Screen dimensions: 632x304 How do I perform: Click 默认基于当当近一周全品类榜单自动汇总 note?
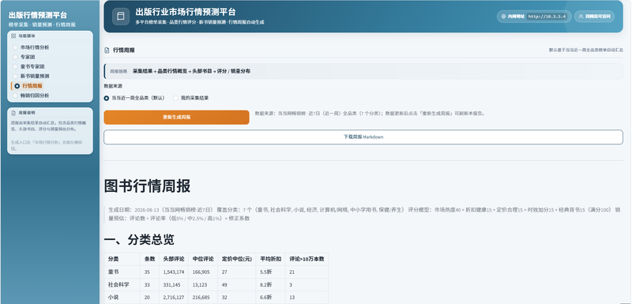pyautogui.click(x=586, y=51)
